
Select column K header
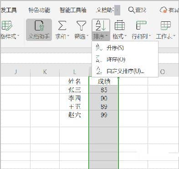45,72
